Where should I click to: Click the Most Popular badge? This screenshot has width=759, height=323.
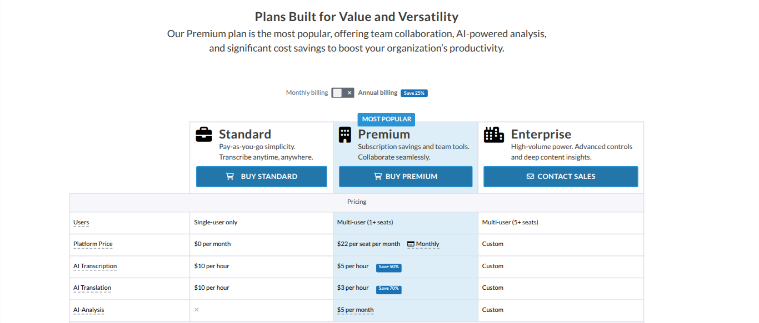387,119
